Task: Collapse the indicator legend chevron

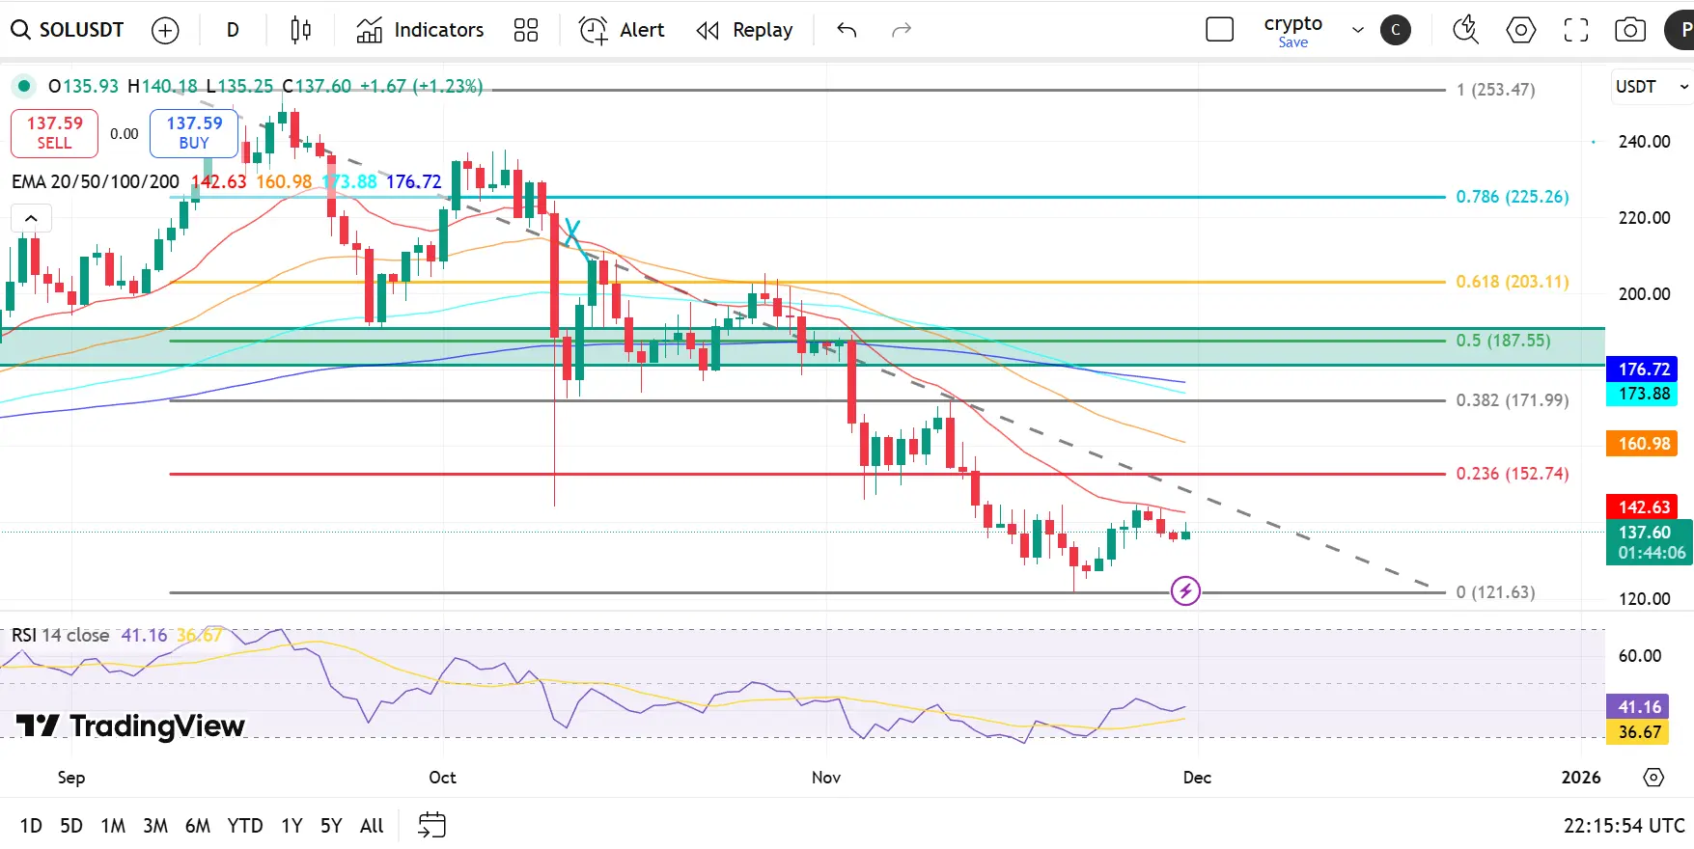Action: 31,218
